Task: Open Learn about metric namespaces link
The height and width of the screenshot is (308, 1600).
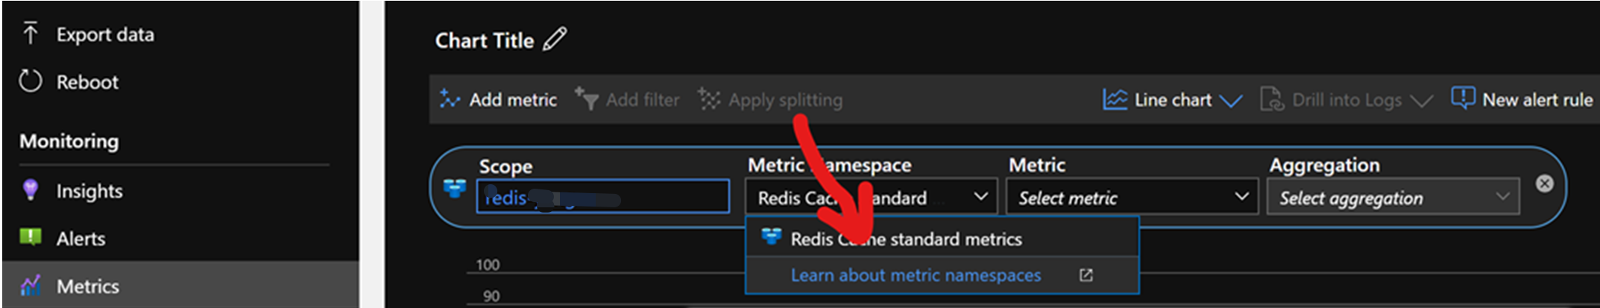Action: tap(915, 275)
